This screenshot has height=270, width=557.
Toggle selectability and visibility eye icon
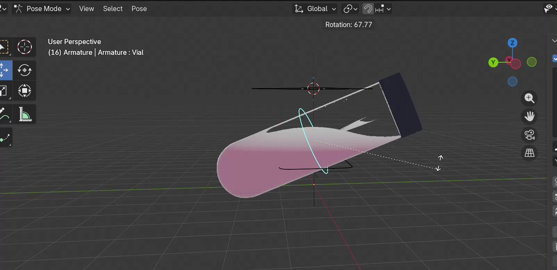pyautogui.click(x=549, y=8)
